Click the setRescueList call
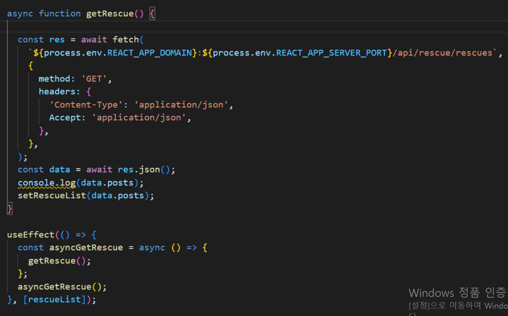Viewport: 508px width, 316px height. [x=52, y=195]
